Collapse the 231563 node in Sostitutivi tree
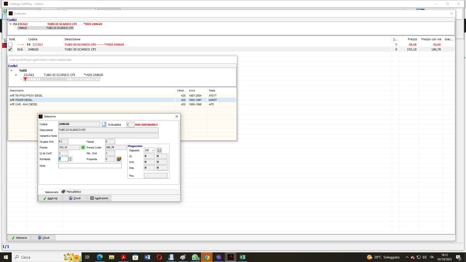This screenshot has width=466, height=262. pos(10,24)
